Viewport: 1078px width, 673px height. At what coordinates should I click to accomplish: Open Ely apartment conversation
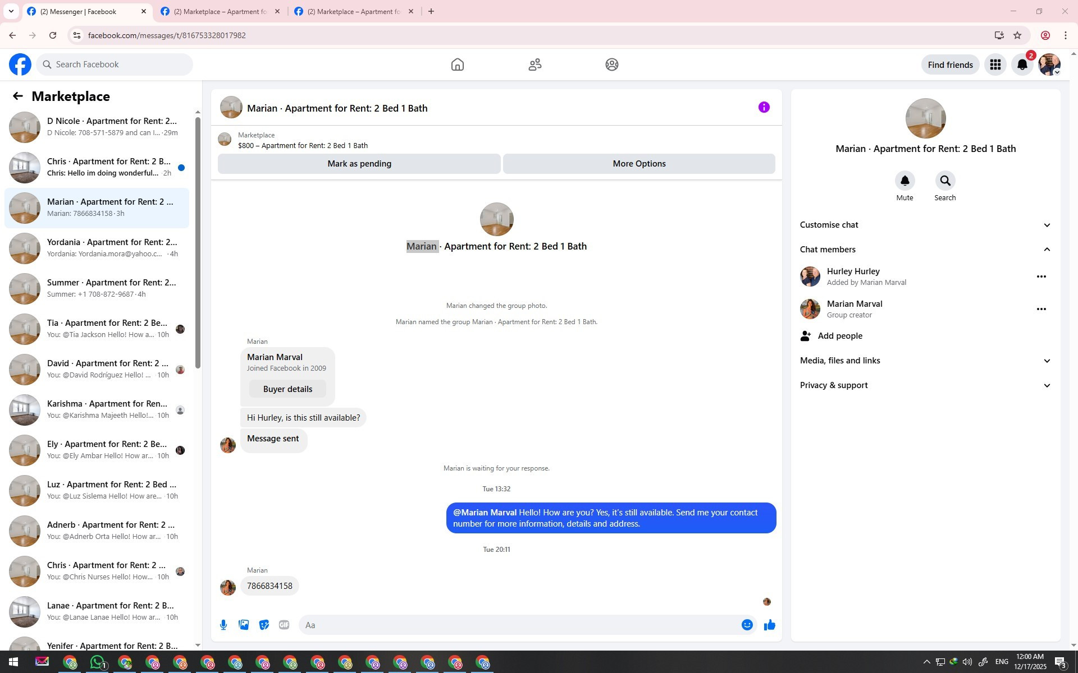coord(97,450)
